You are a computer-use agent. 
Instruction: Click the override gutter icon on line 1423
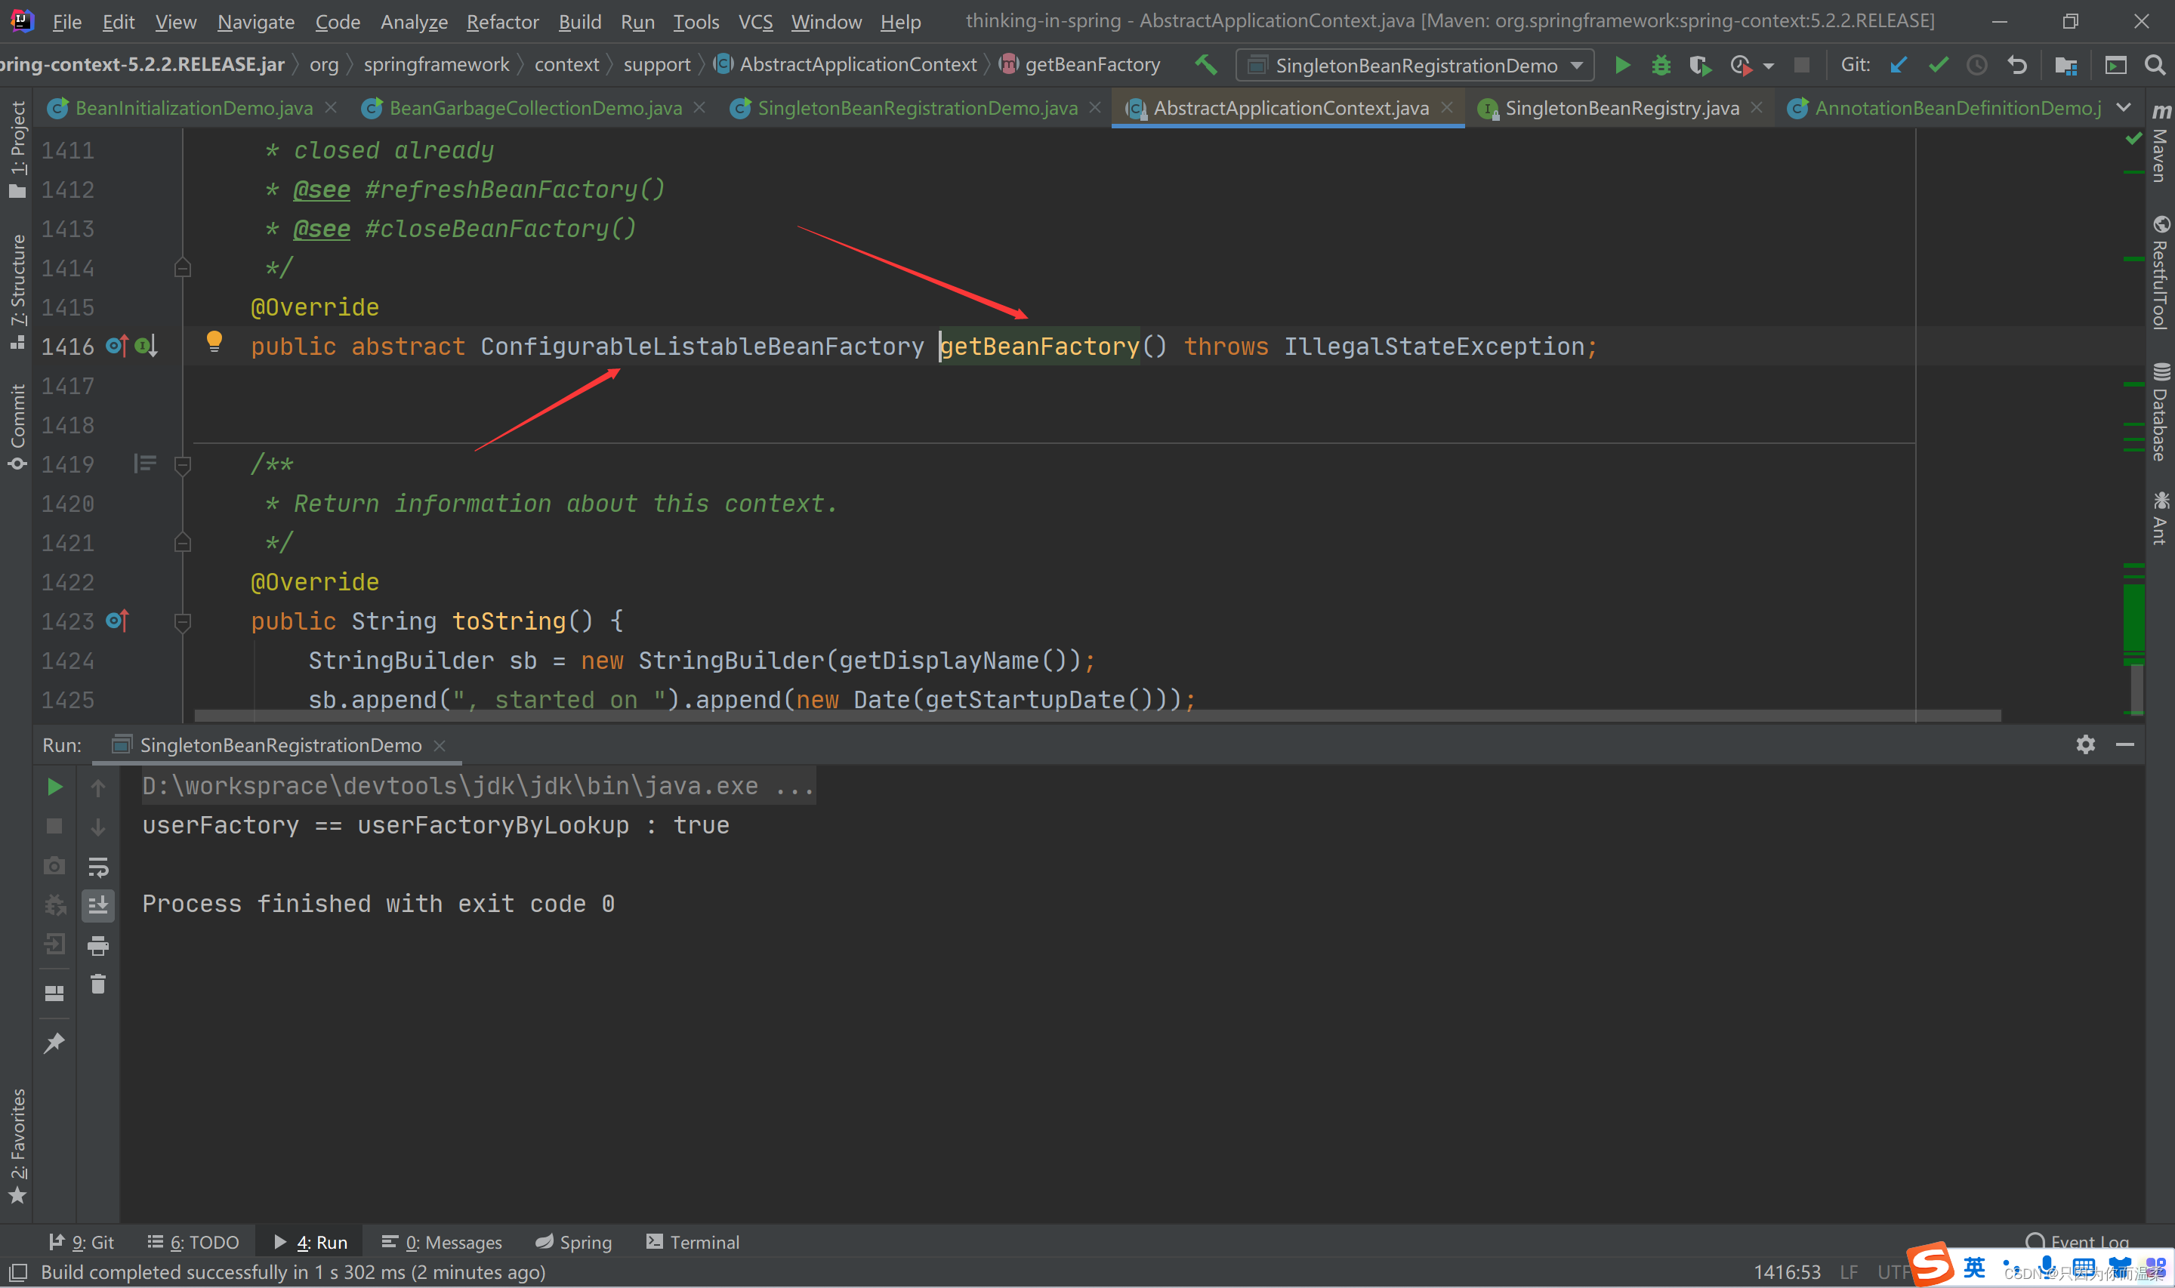click(x=117, y=621)
